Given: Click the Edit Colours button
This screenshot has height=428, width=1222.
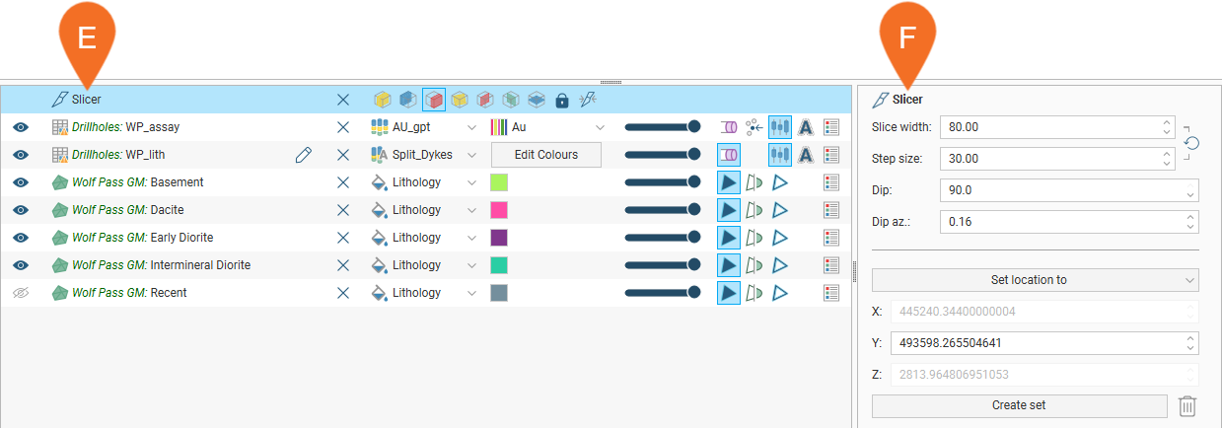Looking at the screenshot, I should (545, 155).
